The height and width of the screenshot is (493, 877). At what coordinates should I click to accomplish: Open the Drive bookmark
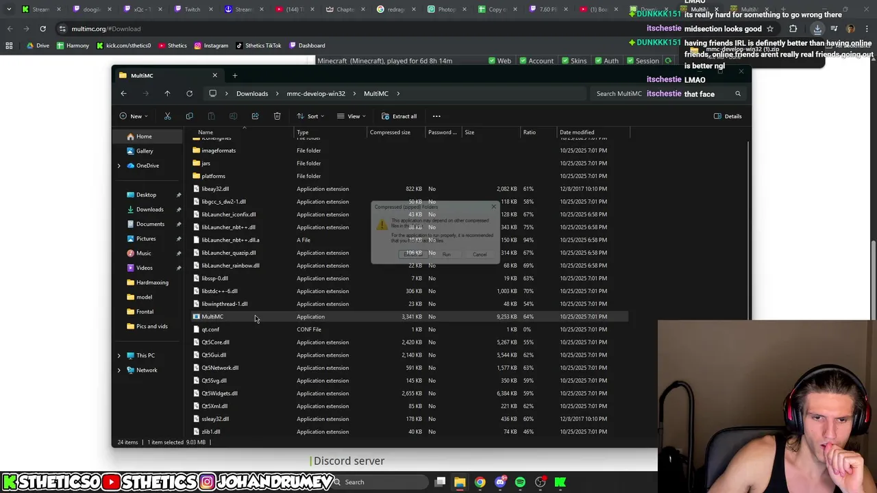(x=38, y=45)
